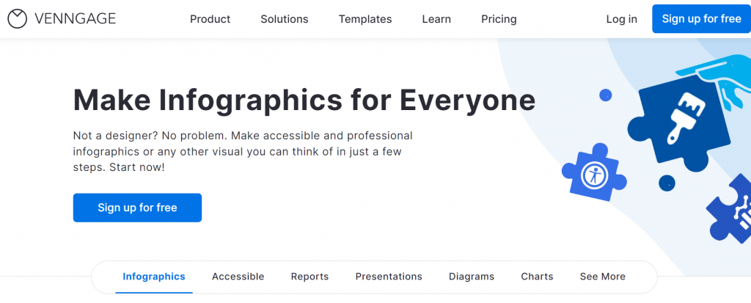Switch to the Charts tab

coord(537,277)
